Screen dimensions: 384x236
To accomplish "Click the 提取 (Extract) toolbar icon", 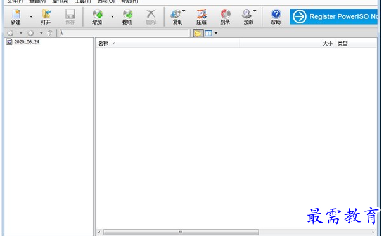I will (x=127, y=16).
